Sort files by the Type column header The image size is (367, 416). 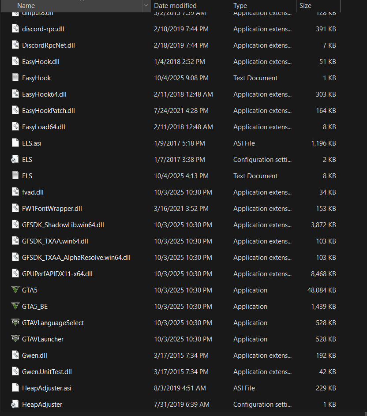pyautogui.click(x=240, y=6)
